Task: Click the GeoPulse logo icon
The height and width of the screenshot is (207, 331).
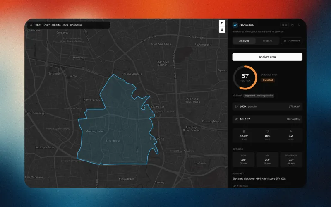Action: (235, 25)
